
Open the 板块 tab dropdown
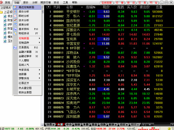(113, 124)
